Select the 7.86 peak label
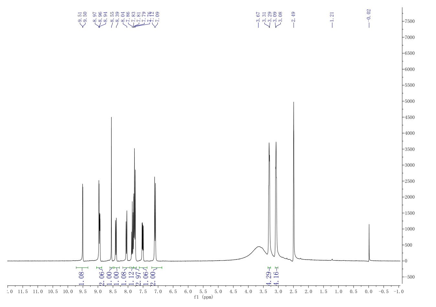The image size is (436, 307). click(128, 17)
